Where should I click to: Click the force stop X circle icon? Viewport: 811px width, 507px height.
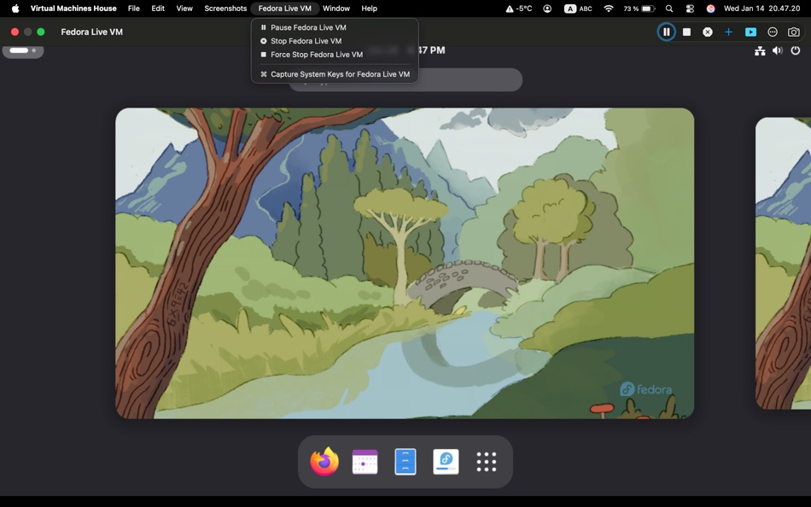tap(708, 32)
